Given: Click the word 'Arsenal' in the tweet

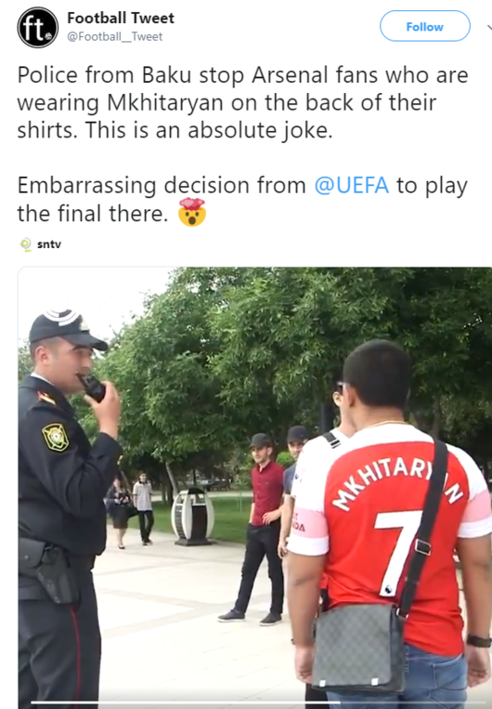Looking at the screenshot, I should 290,75.
